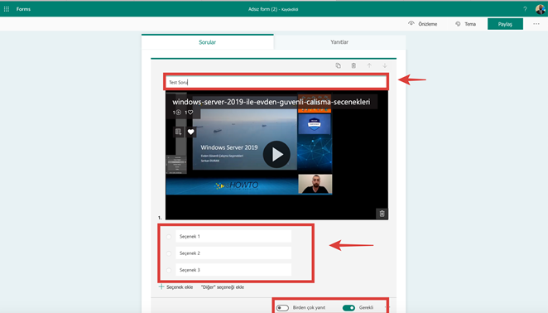Open the Forms home link
Screen dimensions: 548x313
(23, 9)
